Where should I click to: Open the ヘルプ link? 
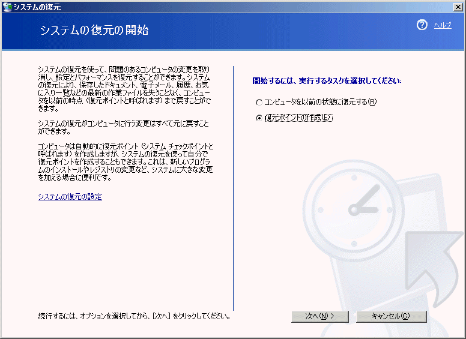443,25
